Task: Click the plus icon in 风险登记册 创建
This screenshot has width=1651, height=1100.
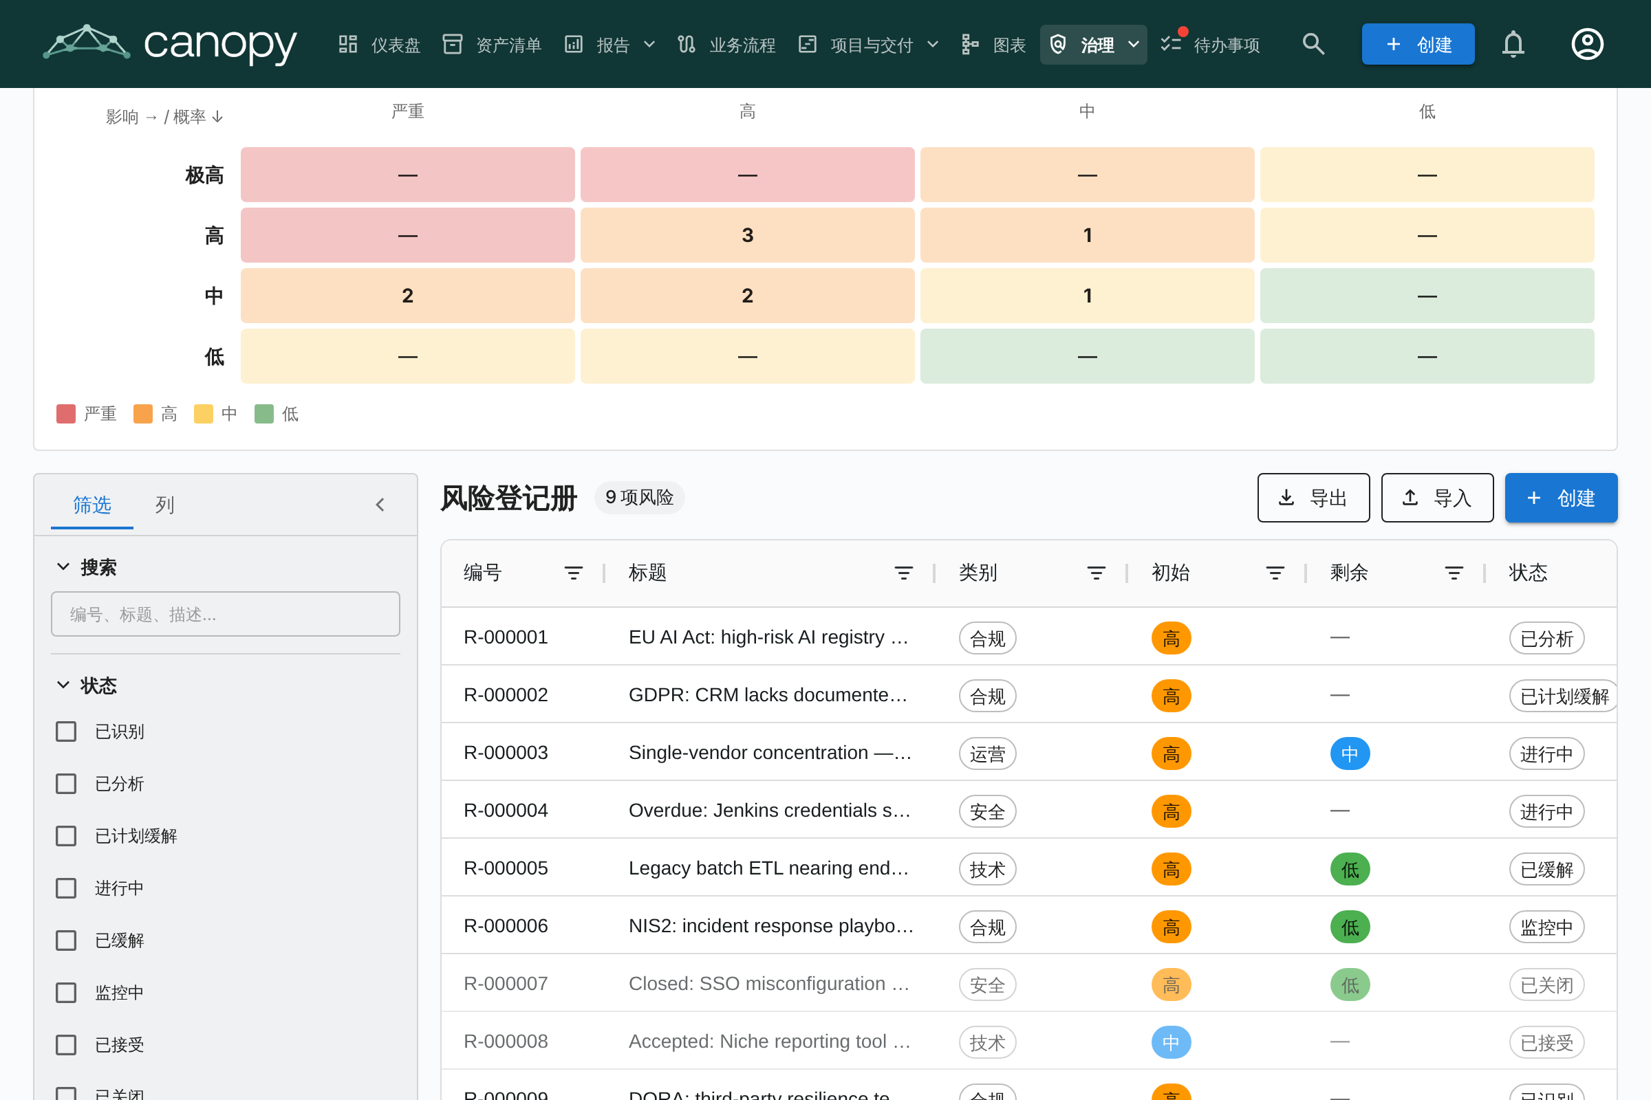Action: click(1534, 497)
